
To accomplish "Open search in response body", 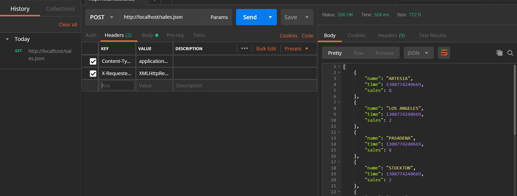I will (510, 53).
